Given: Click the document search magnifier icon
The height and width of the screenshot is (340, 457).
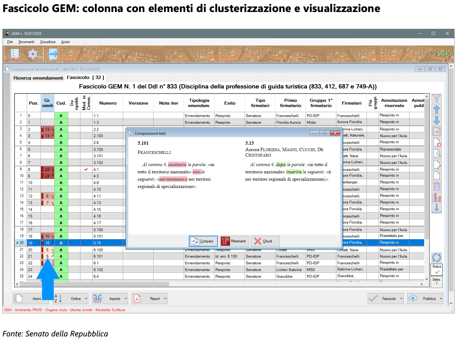Looking at the screenshot, I should tap(437, 154).
